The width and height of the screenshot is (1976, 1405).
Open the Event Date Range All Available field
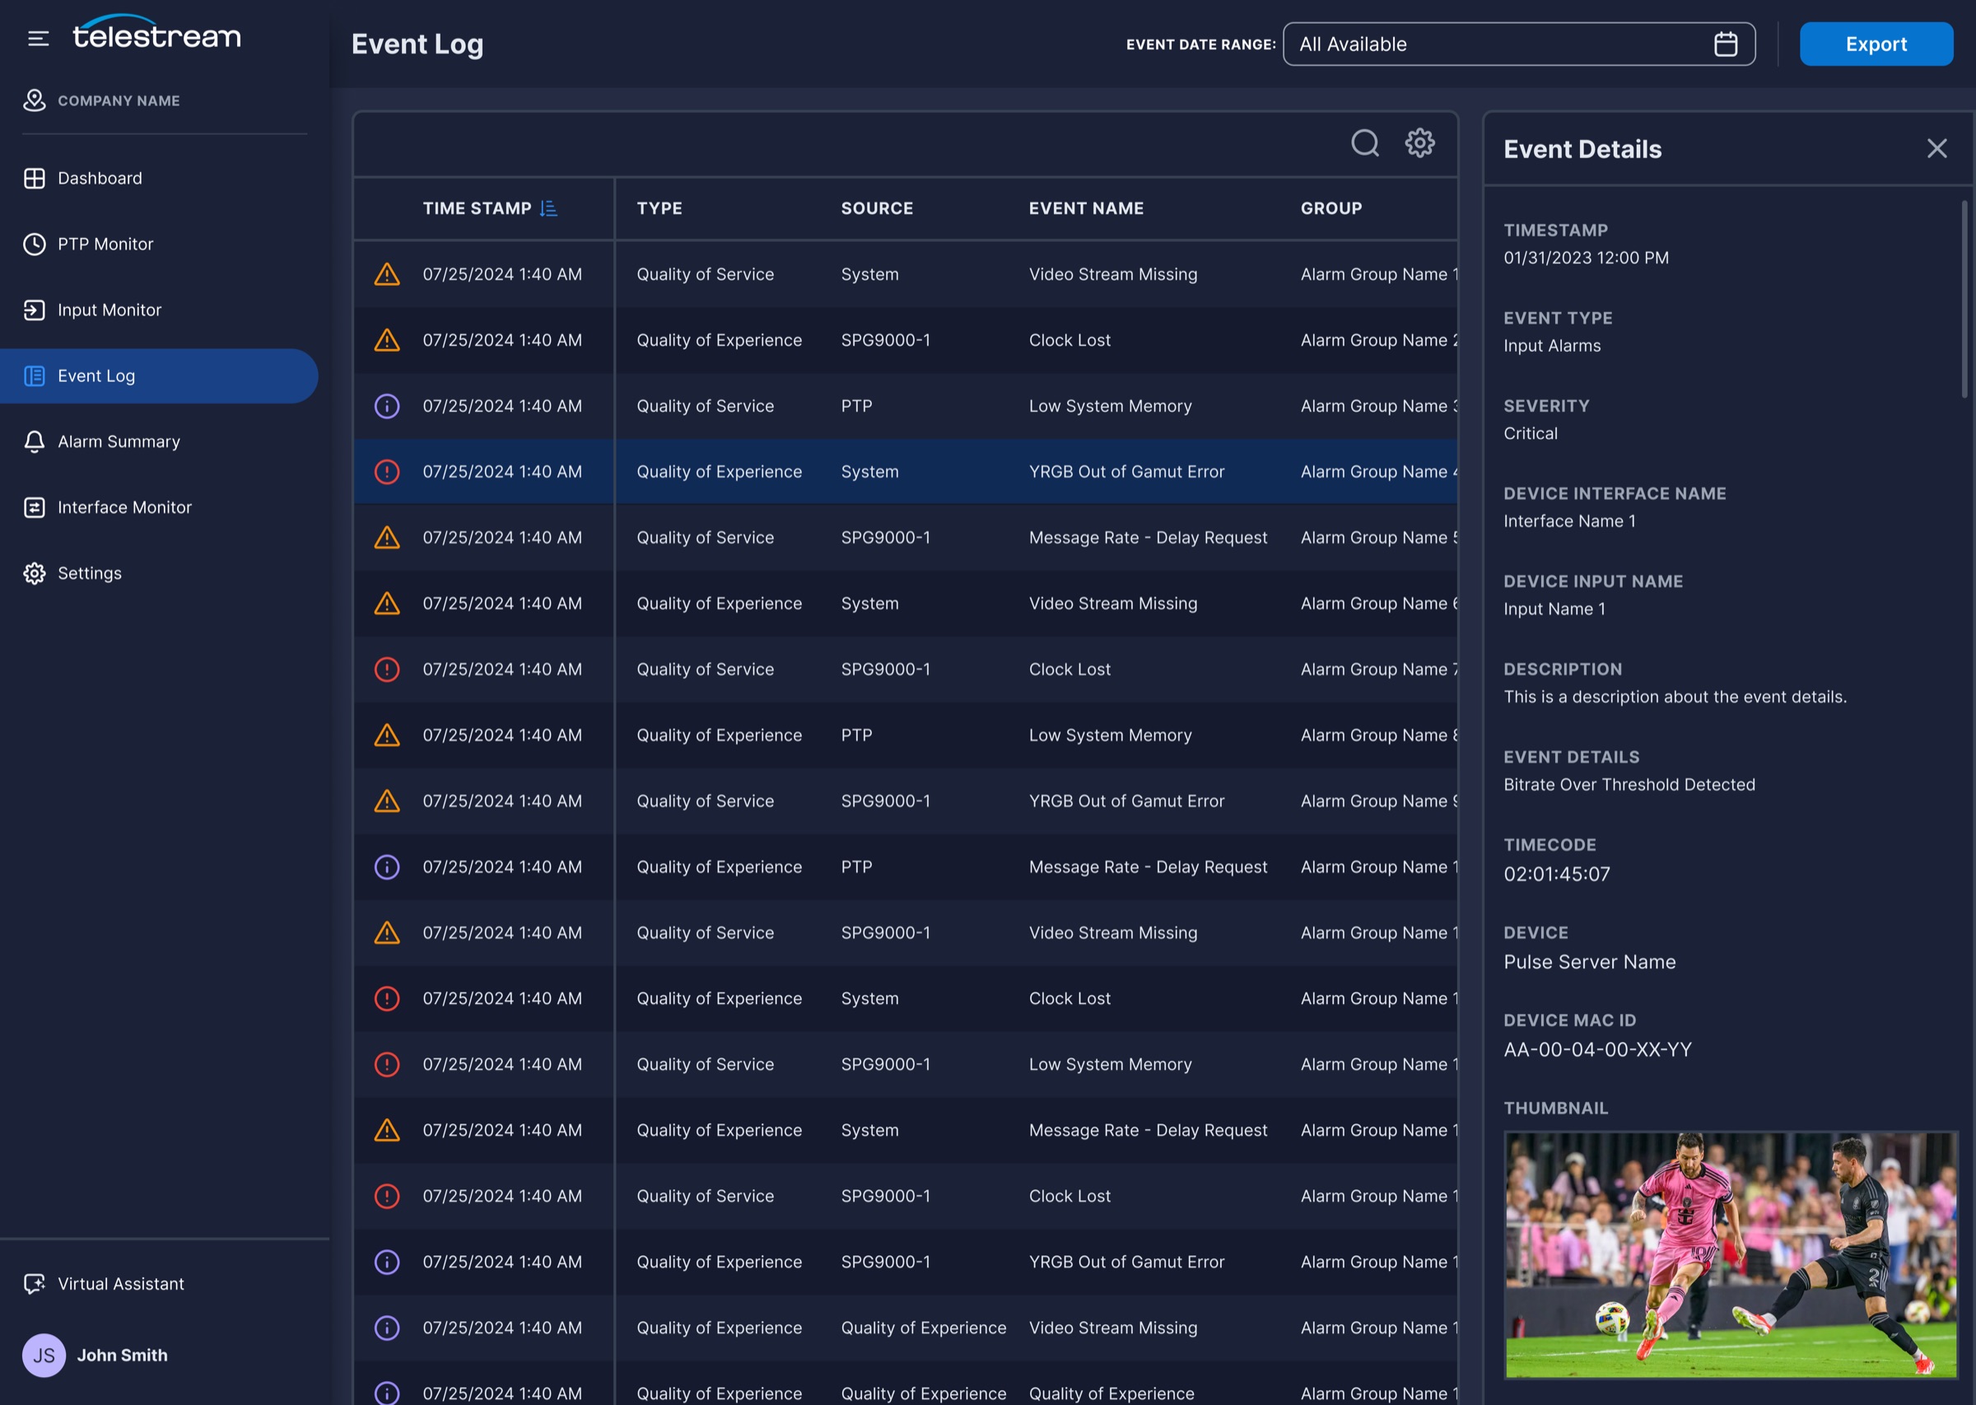click(x=1518, y=44)
